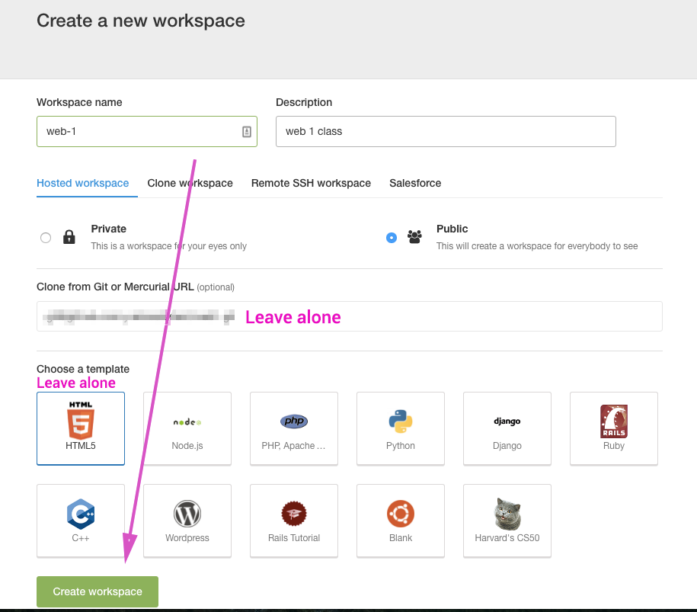
Task: Focus the Description text field
Action: pyautogui.click(x=446, y=131)
